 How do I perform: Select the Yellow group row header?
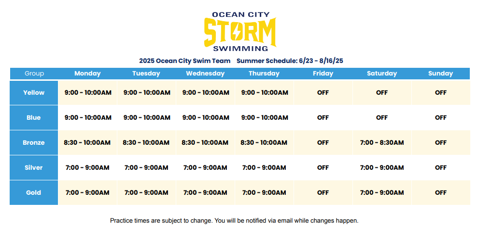(34, 93)
